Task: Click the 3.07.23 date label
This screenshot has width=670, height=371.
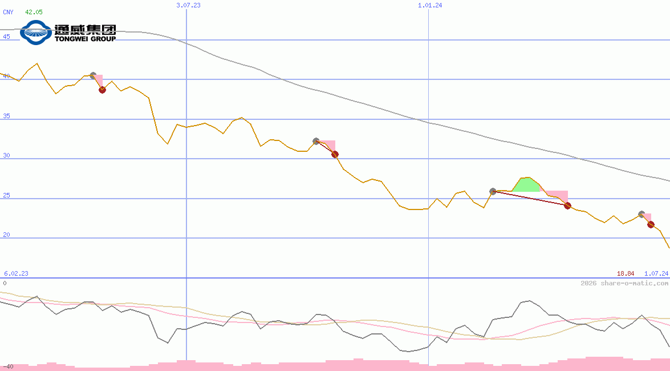Action: coord(188,5)
